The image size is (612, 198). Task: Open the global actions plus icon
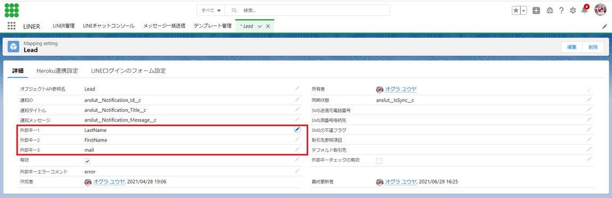click(x=536, y=11)
